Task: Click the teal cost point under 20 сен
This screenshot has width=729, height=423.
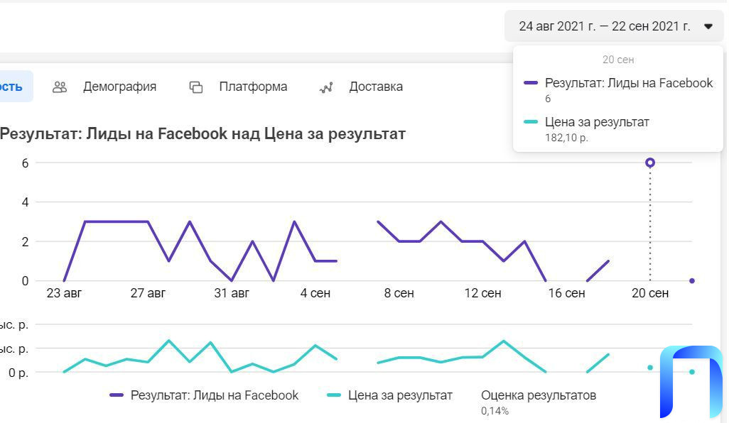Action: pos(650,368)
